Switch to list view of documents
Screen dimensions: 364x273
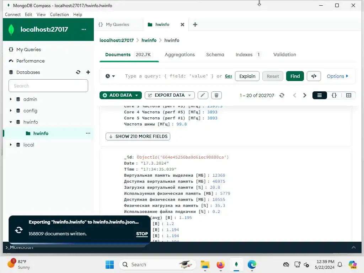pos(320,95)
